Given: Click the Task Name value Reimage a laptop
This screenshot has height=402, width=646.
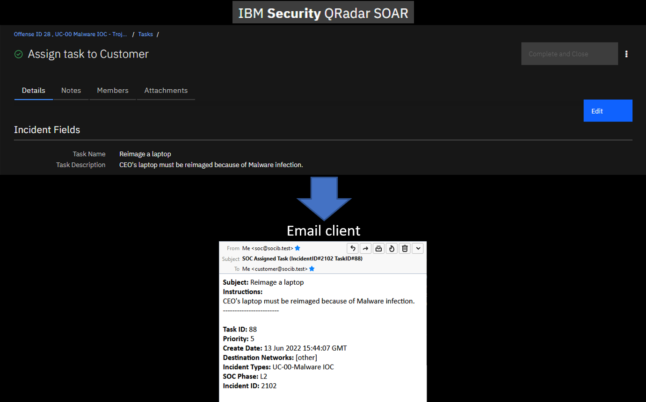Looking at the screenshot, I should pos(145,154).
